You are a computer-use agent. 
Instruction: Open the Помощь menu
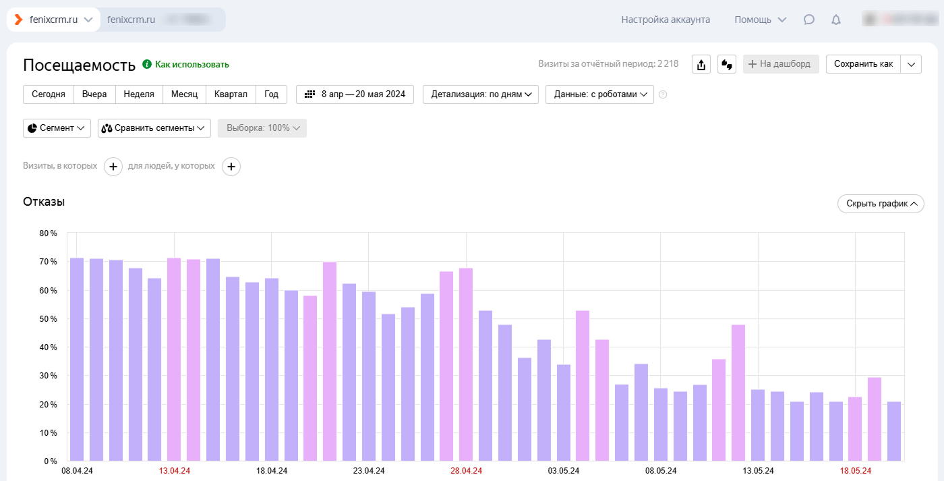(760, 20)
